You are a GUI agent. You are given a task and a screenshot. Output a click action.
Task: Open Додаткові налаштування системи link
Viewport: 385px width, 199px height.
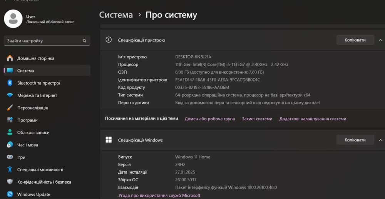point(313,119)
